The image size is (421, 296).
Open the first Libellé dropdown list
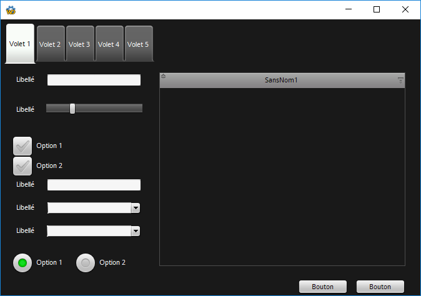[x=136, y=208]
